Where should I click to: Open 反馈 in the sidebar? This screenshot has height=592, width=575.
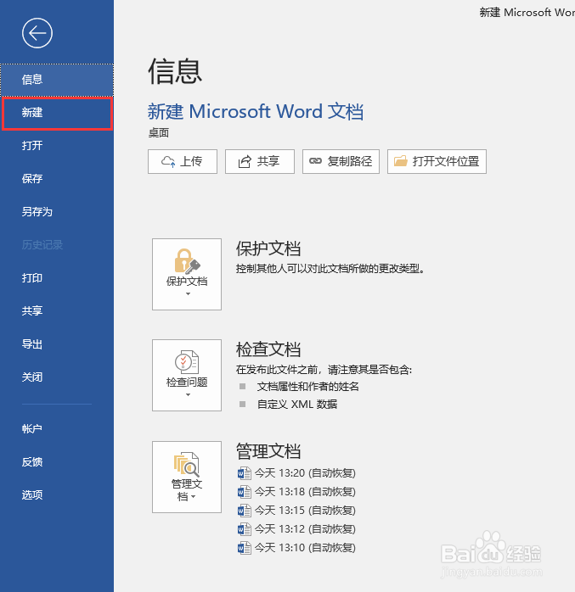[x=57, y=461]
